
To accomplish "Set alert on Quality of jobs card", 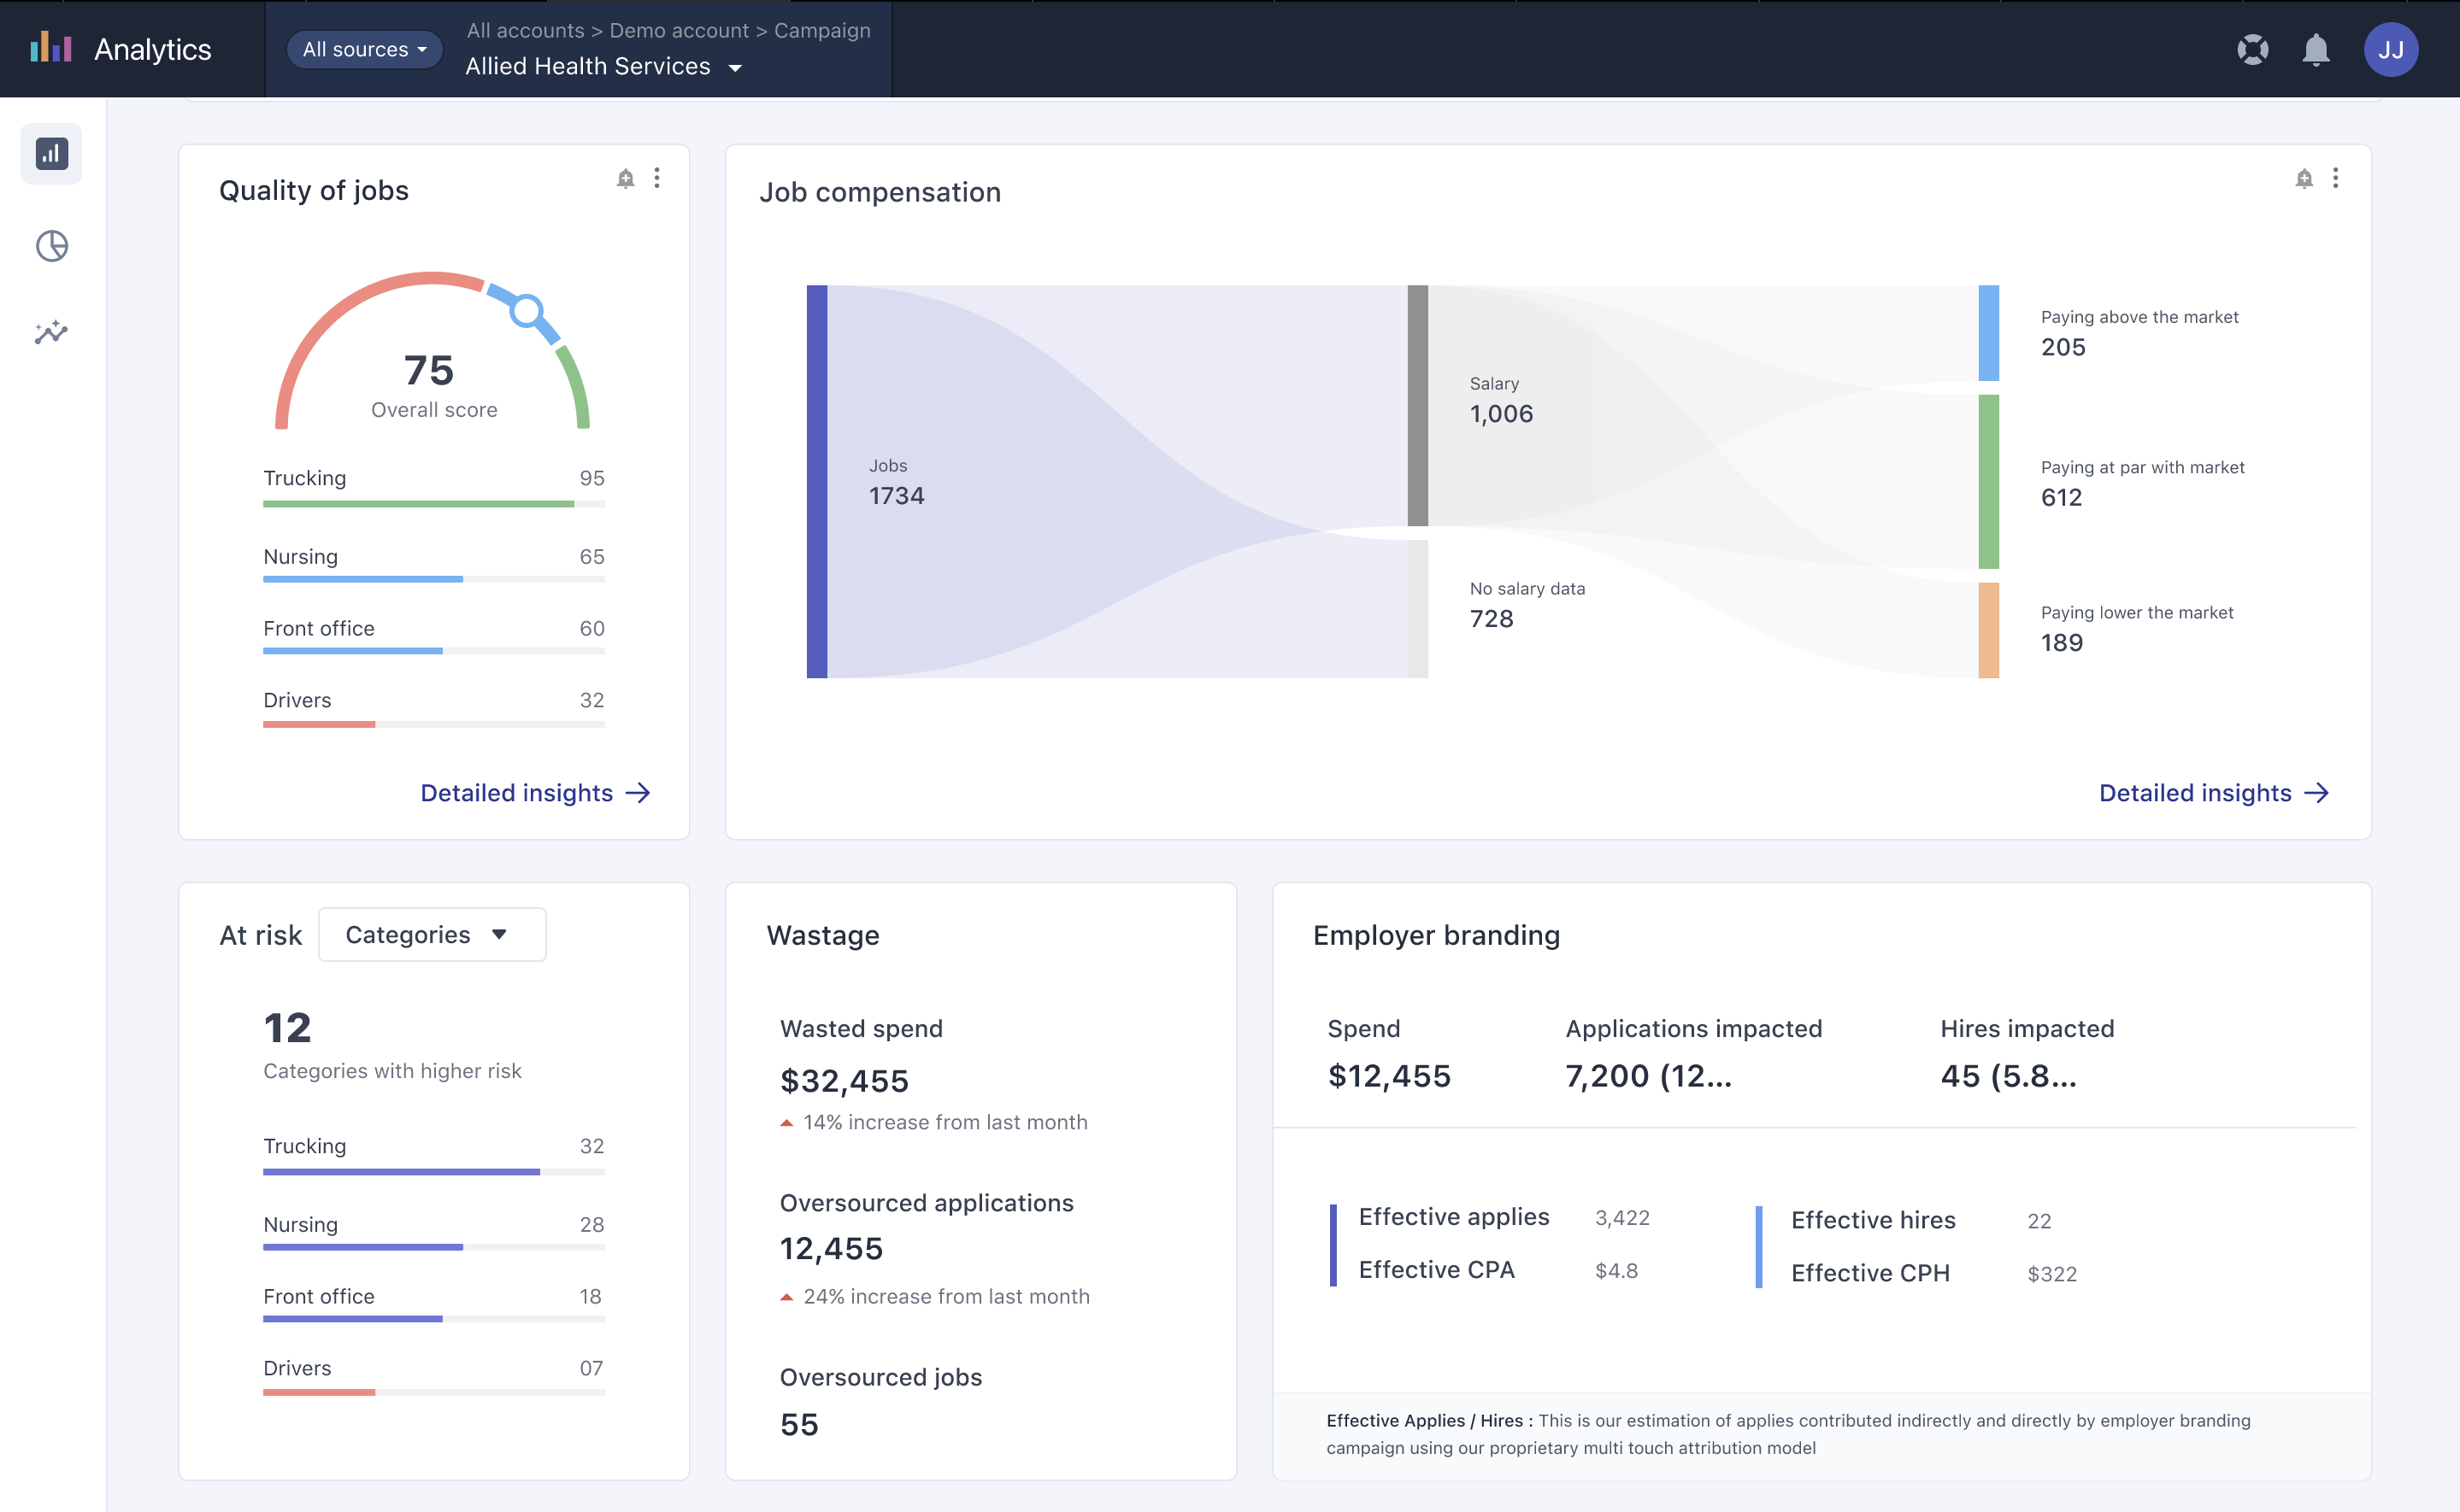I will (x=625, y=179).
